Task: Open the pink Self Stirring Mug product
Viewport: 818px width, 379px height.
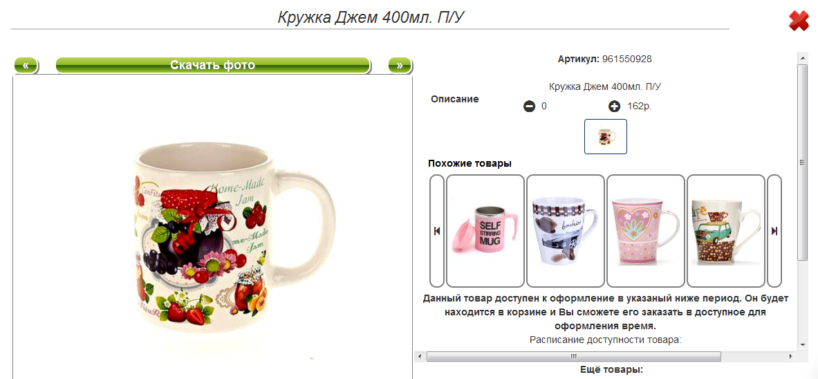Action: (485, 231)
